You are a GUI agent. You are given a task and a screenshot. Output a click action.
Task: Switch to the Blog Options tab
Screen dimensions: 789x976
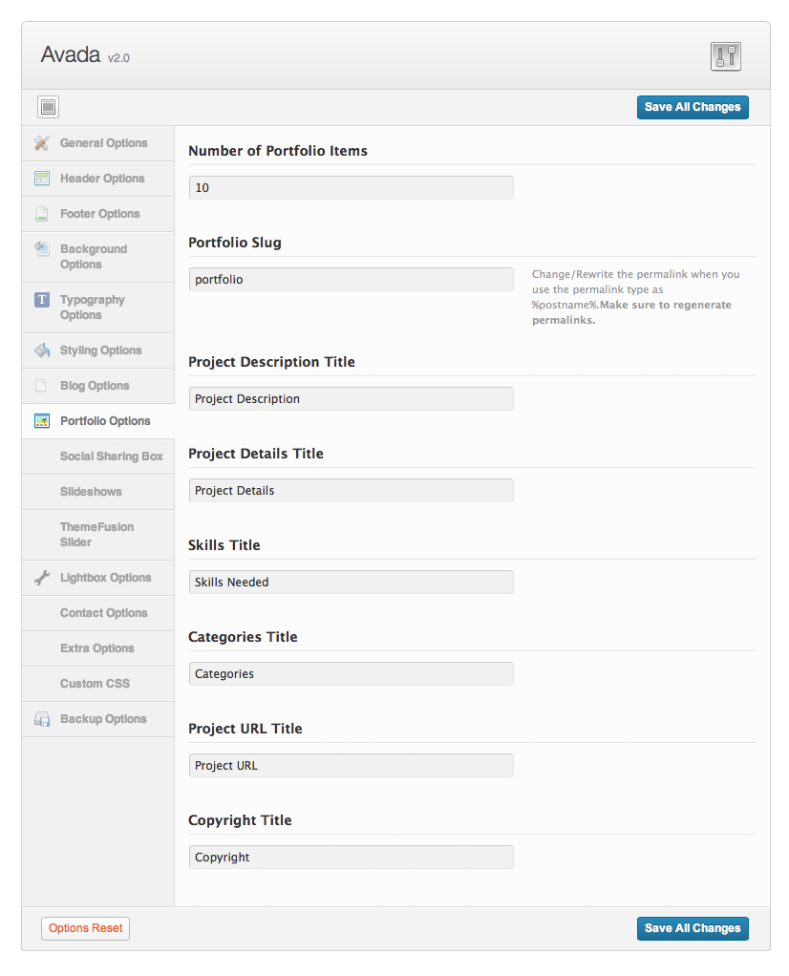(95, 386)
